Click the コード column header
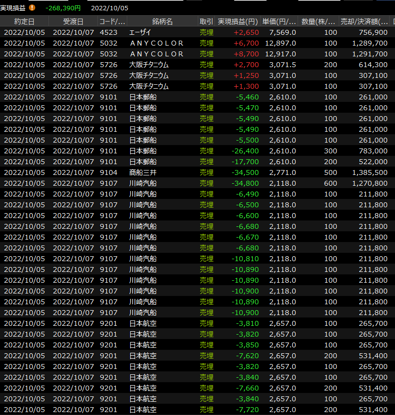This screenshot has width=395, height=415. tap(112, 22)
